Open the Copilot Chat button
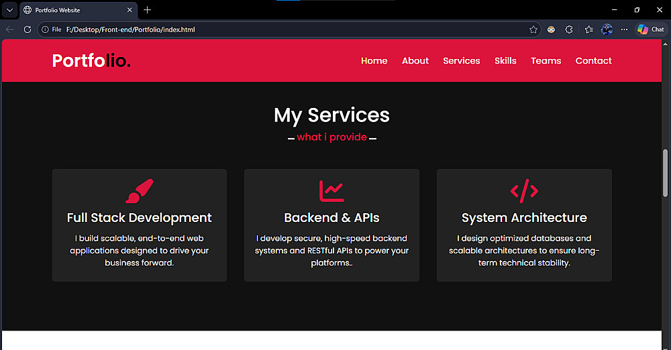 pyautogui.click(x=651, y=30)
